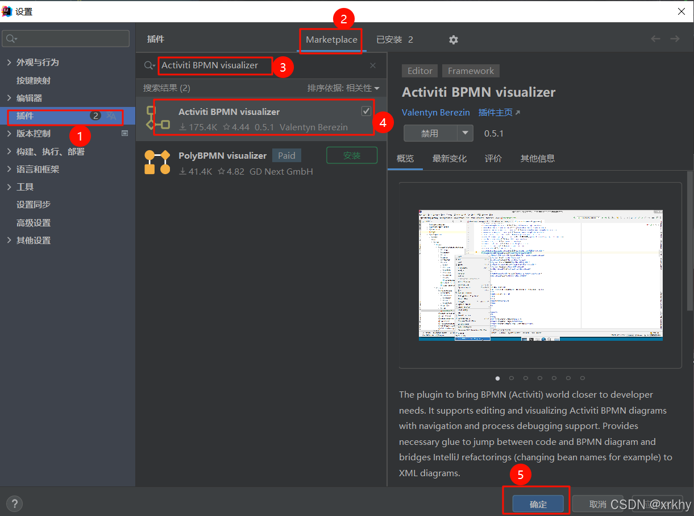Expand the 构建、执行、部署 node
Image resolution: width=694 pixels, height=516 pixels.
pyautogui.click(x=9, y=151)
